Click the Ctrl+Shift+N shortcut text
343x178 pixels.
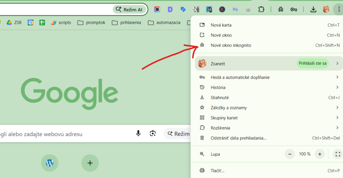(328, 45)
